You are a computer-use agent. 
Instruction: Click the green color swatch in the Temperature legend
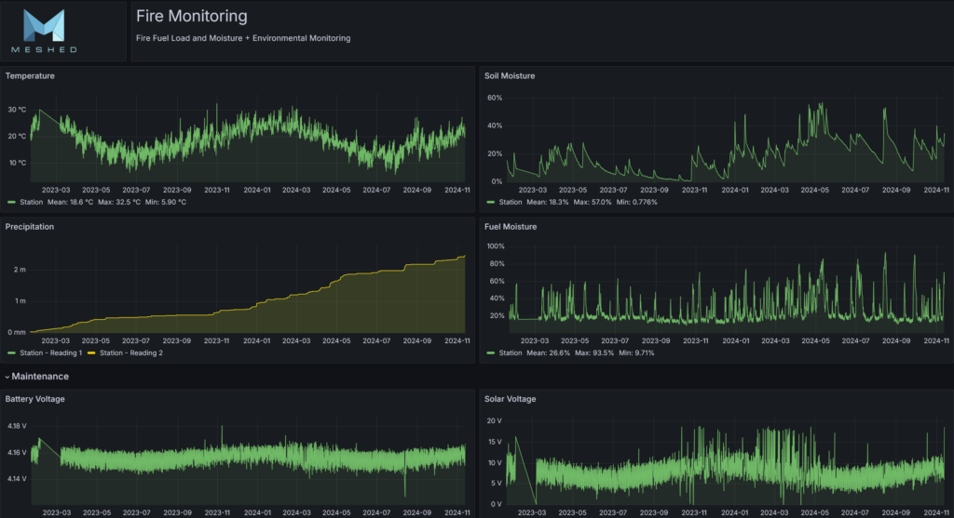[x=11, y=202]
